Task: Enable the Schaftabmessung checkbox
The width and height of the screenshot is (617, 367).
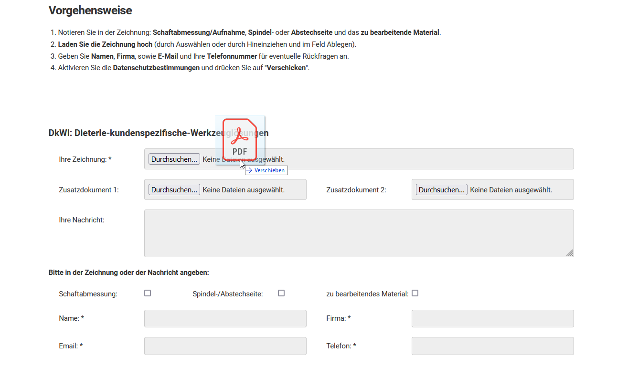Action: [x=148, y=293]
